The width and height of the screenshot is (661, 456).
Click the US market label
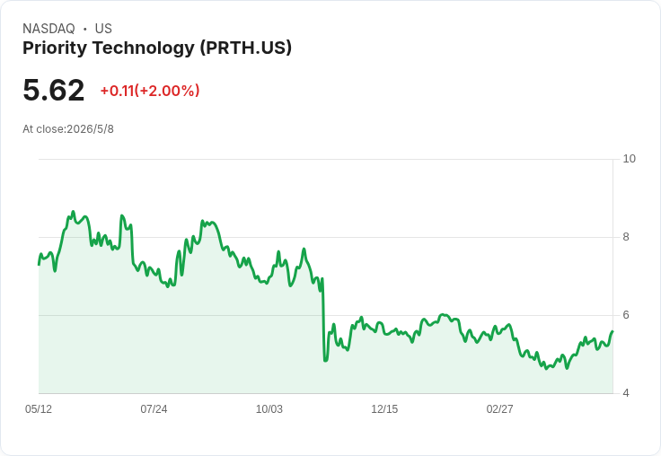click(x=103, y=29)
